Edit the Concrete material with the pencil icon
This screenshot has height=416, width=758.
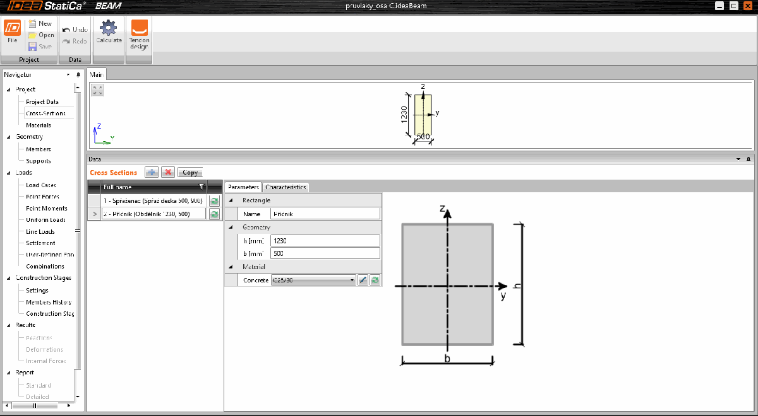363,279
